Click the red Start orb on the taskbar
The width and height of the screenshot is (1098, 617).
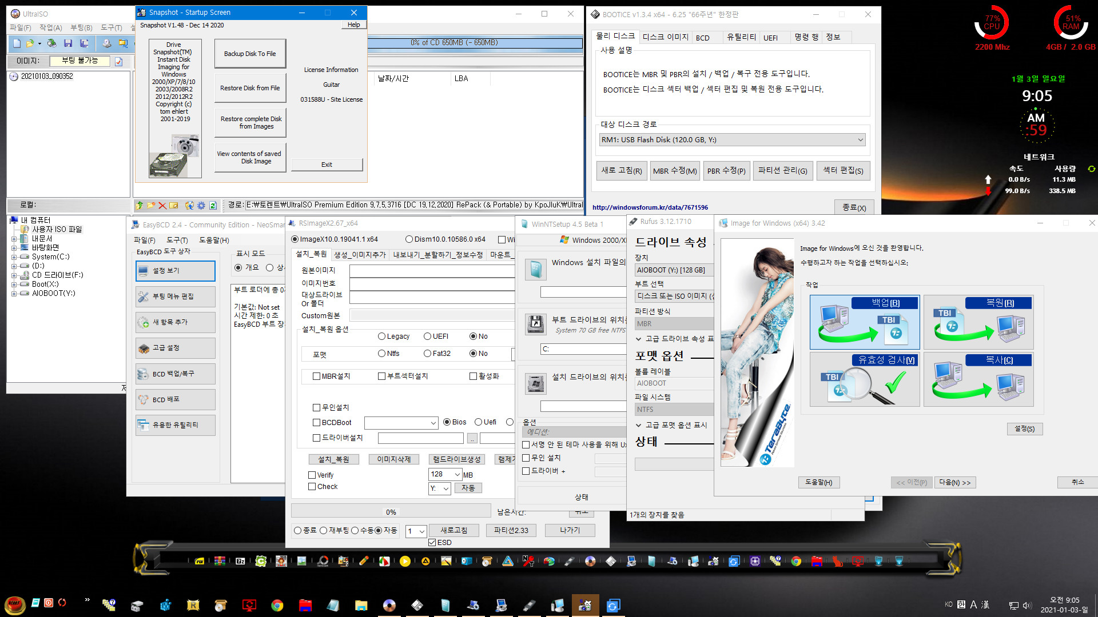pyautogui.click(x=14, y=604)
